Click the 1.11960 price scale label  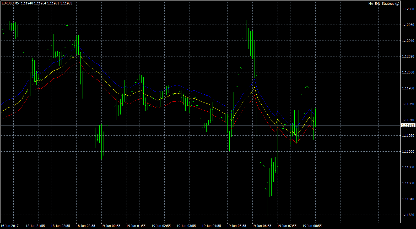tap(408, 104)
